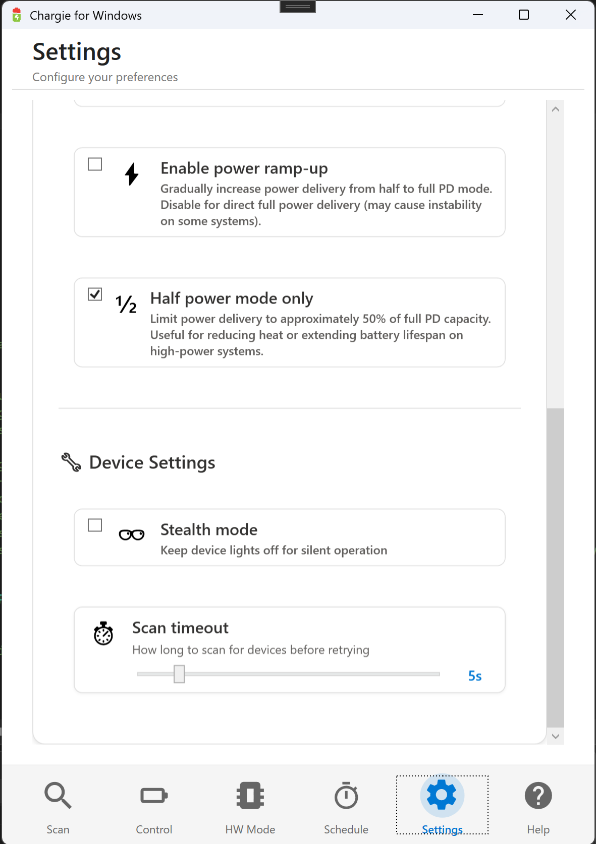Uncheck Half power mode only
This screenshot has height=844, width=596.
click(x=94, y=294)
